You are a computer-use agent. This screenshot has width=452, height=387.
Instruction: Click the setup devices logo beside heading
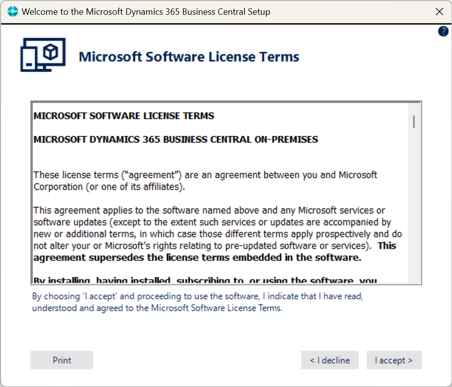pyautogui.click(x=43, y=54)
